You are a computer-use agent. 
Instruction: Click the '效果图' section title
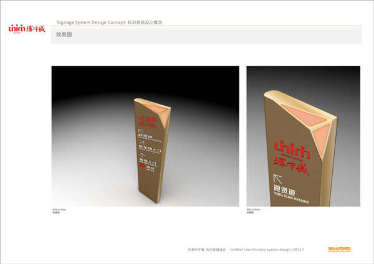pos(64,34)
